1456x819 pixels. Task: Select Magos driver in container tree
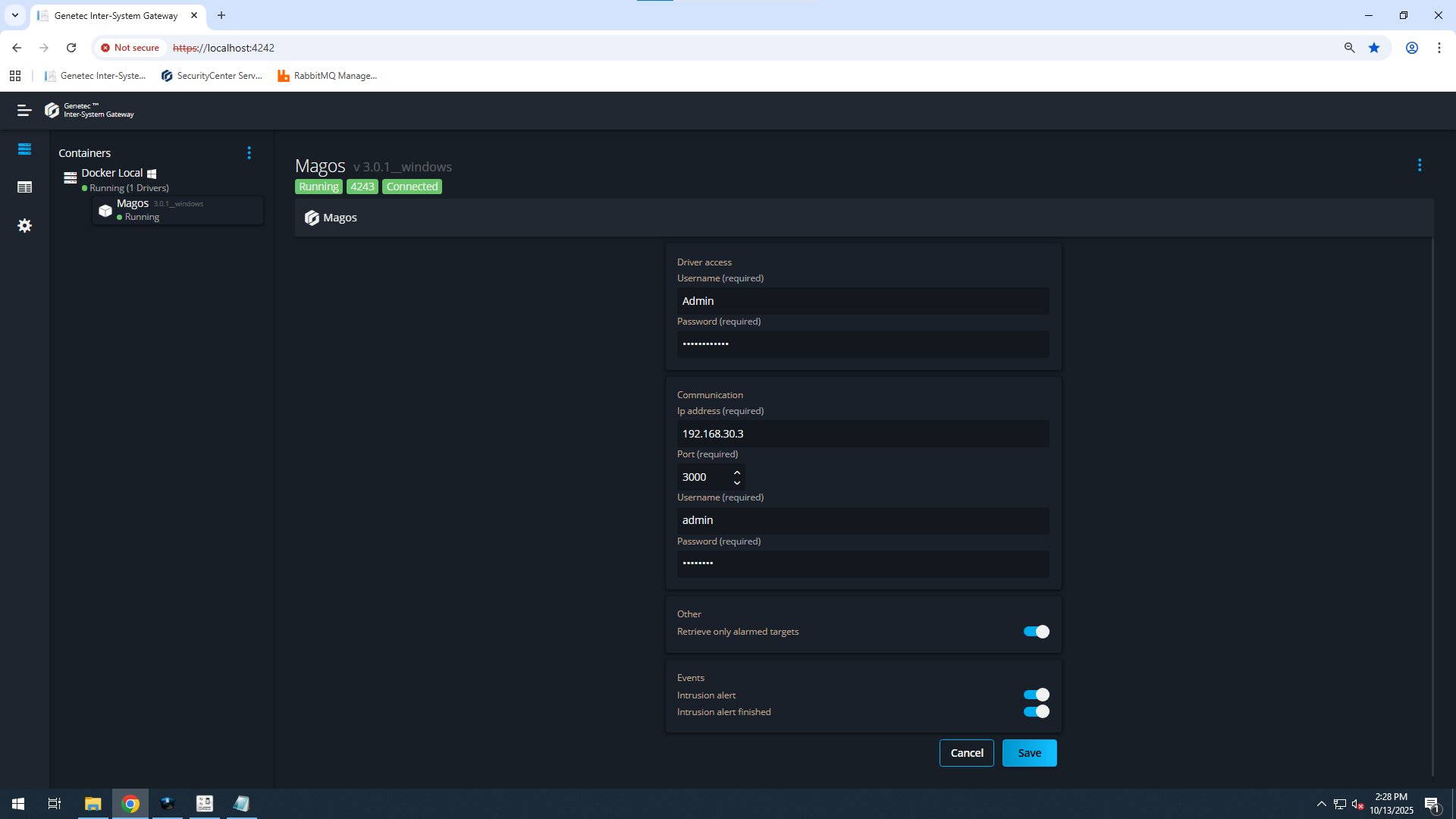coord(133,204)
